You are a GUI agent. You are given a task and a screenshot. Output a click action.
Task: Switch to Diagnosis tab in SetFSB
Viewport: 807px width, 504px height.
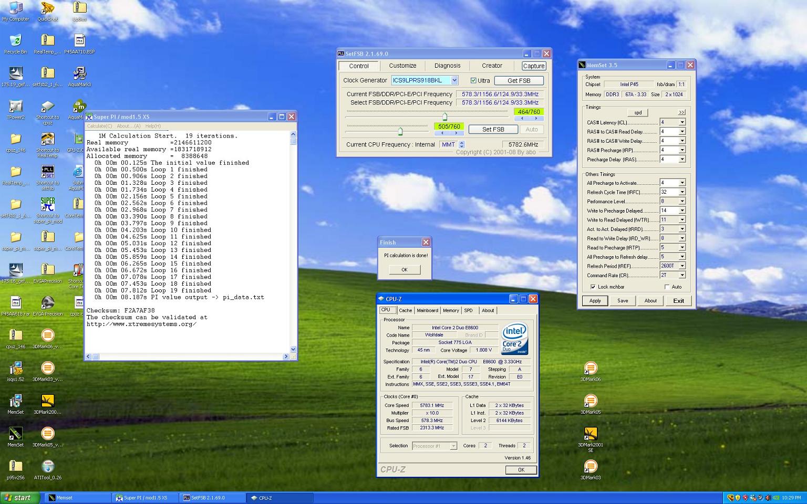[447, 66]
